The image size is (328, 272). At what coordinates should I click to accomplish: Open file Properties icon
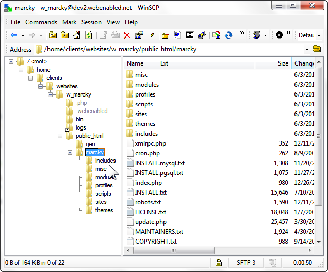click(139, 35)
